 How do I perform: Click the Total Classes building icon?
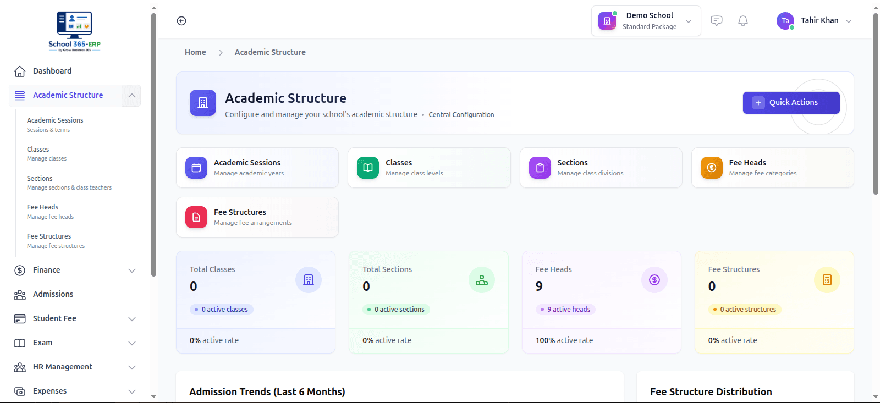pyautogui.click(x=309, y=280)
